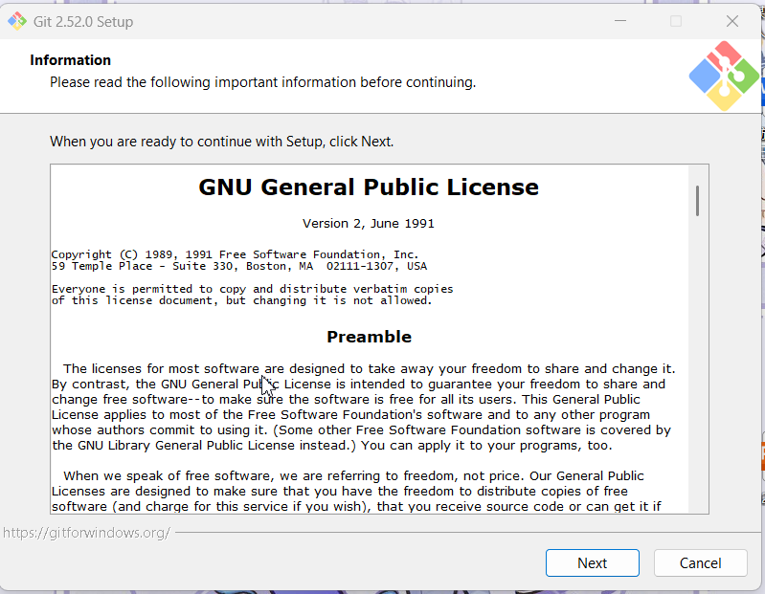This screenshot has height=594, width=765.
Task: Click the "Preamble" heading
Action: [369, 337]
